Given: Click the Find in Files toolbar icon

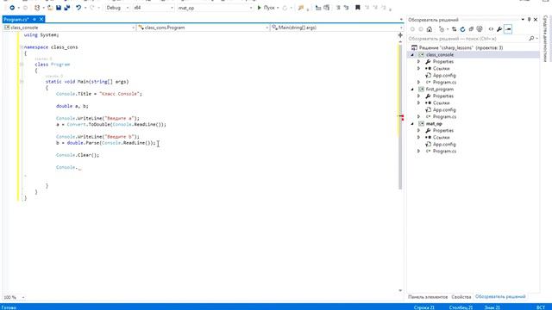Looking at the screenshot, I should tap(301, 8).
